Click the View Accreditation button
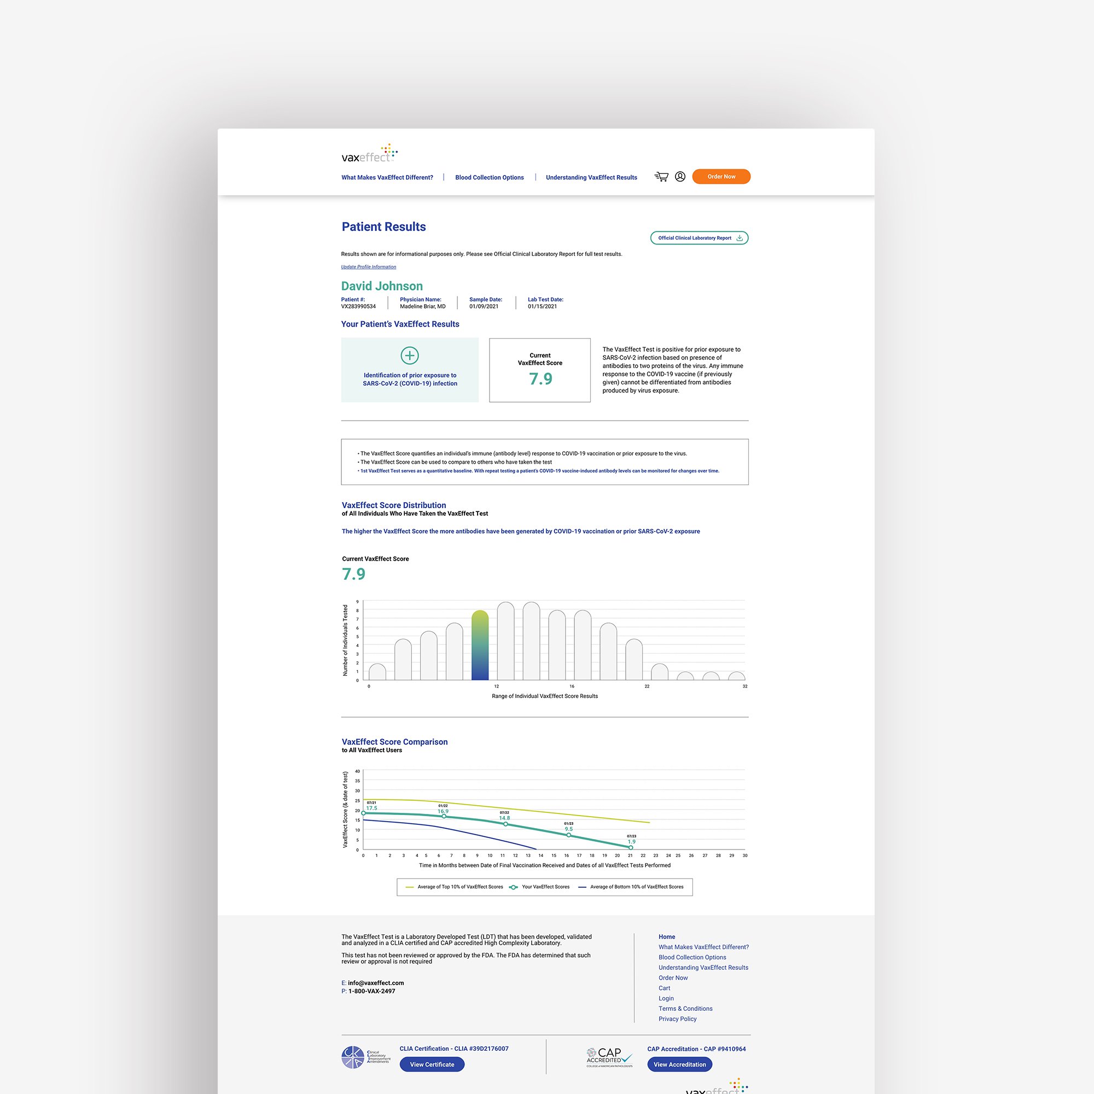The height and width of the screenshot is (1094, 1094). click(x=679, y=1064)
